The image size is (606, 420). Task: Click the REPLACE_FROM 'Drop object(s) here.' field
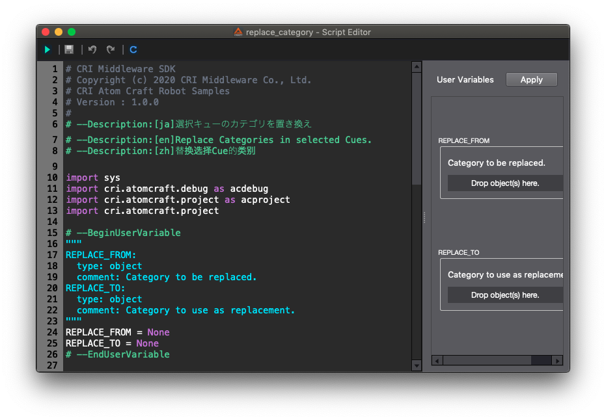pos(504,183)
